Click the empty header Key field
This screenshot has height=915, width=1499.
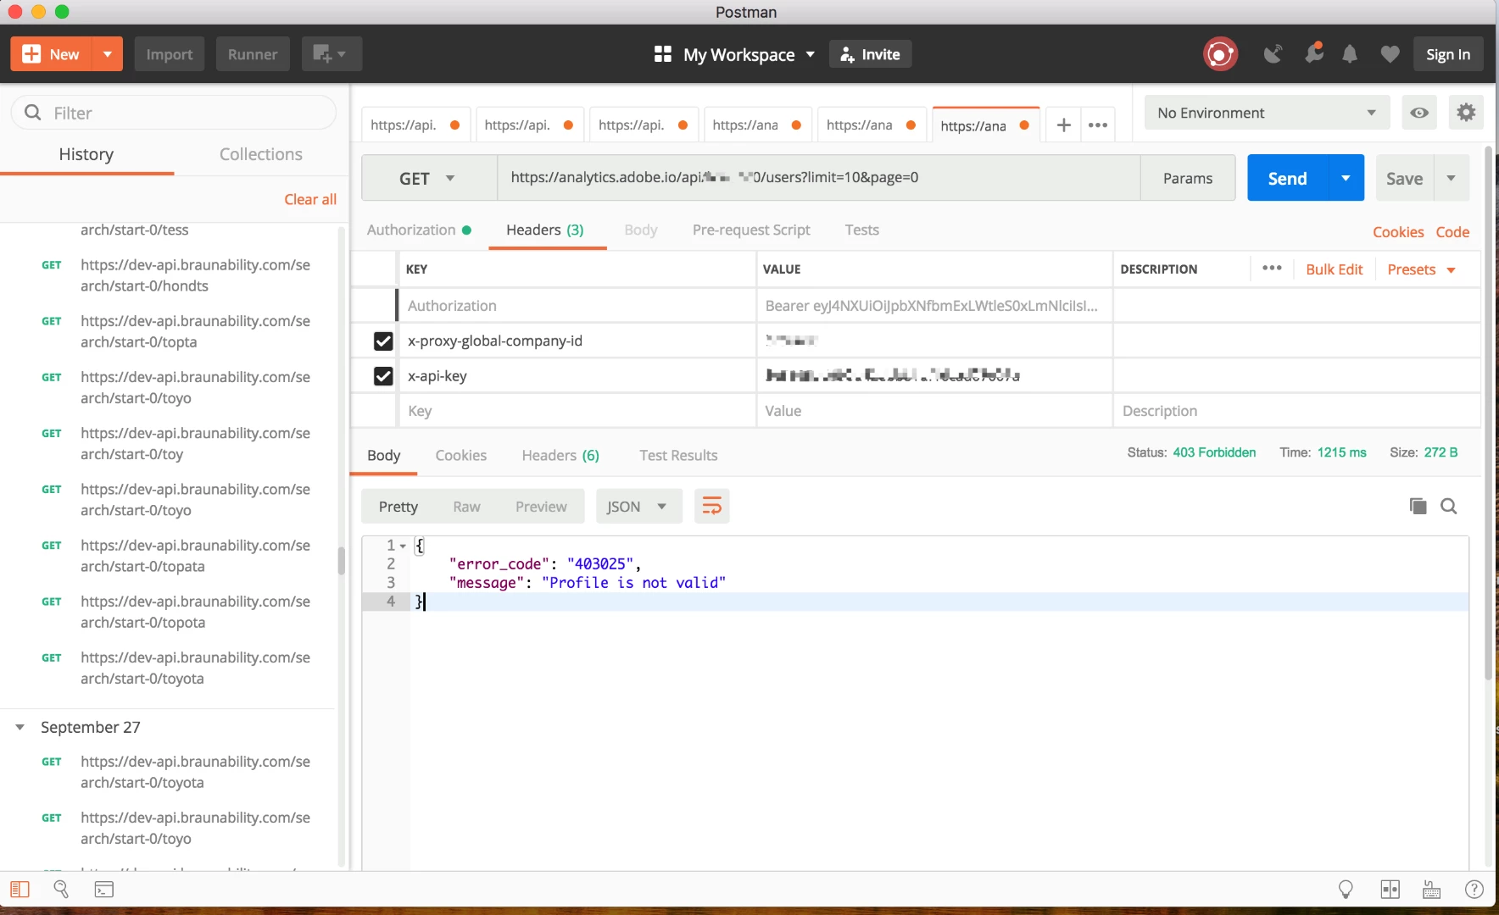(x=577, y=411)
